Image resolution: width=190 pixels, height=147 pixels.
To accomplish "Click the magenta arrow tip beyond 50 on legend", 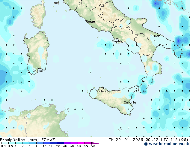I will 95,143.
